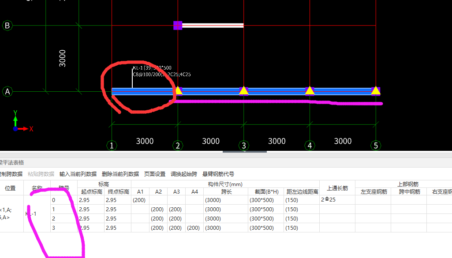Select the blue KL-1 beam between axes 3 and 4
The height and width of the screenshot is (258, 452).
(277, 91)
